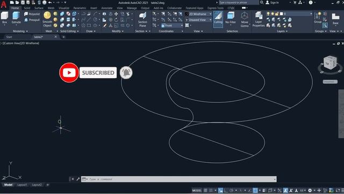Open the Front UCS dropdown in Coordinates
Viewport: 344px width, 194px height.
click(172, 25)
